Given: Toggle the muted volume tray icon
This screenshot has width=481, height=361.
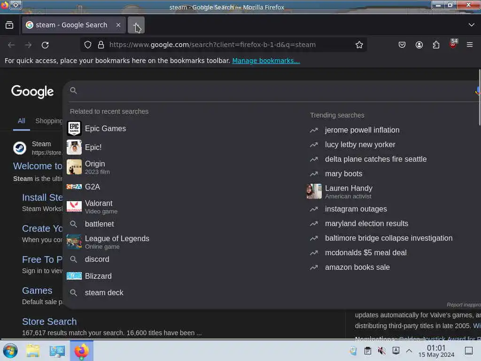Looking at the screenshot, I should tap(381, 351).
